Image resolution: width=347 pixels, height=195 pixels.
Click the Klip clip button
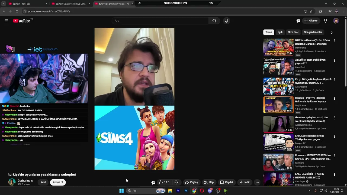209,182
